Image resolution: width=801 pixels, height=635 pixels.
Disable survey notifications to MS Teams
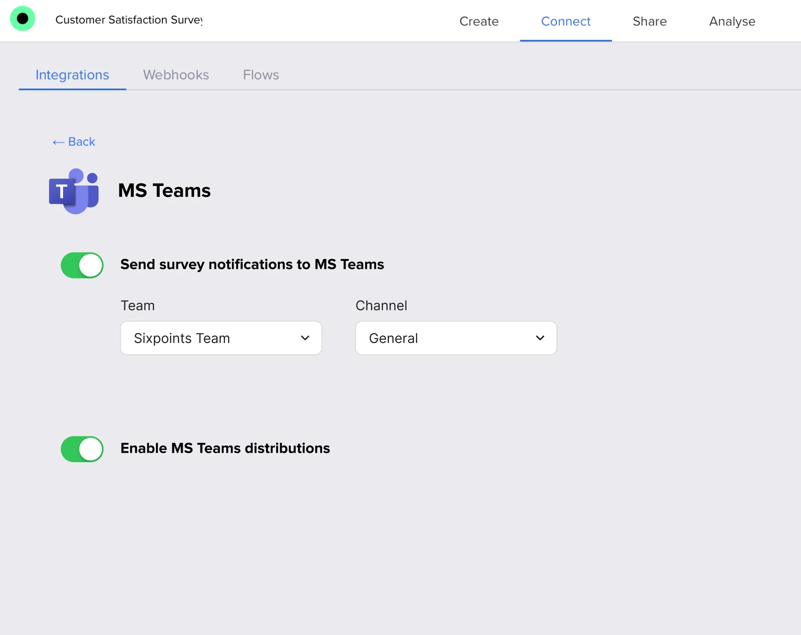[x=82, y=265]
